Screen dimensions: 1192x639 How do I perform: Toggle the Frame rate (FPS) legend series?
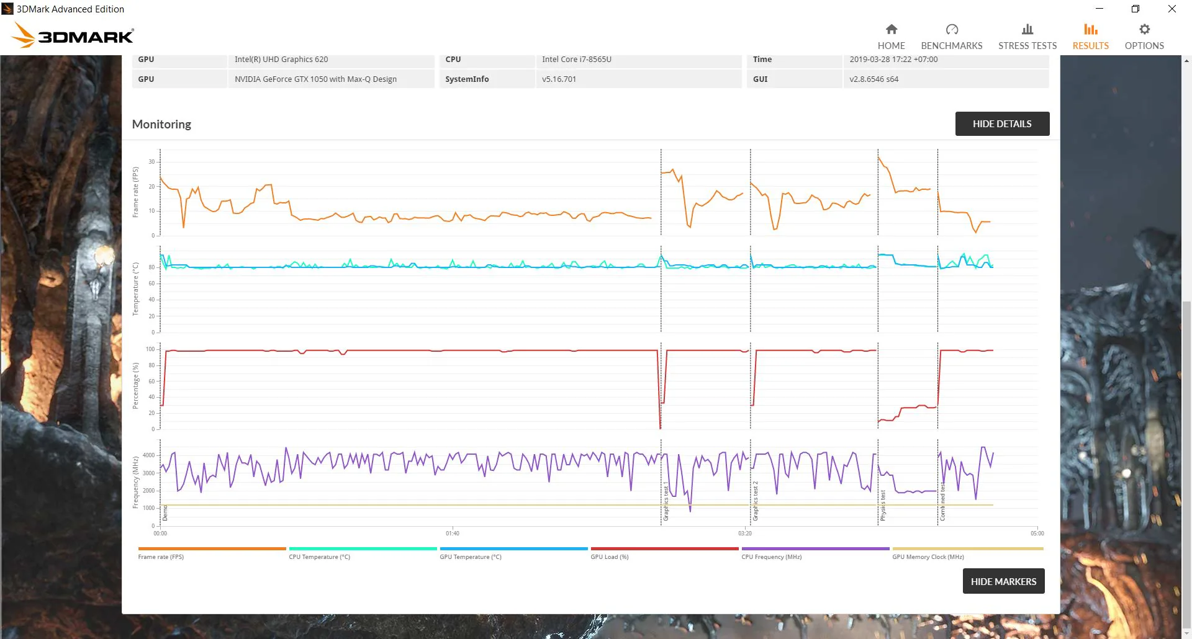(x=212, y=553)
